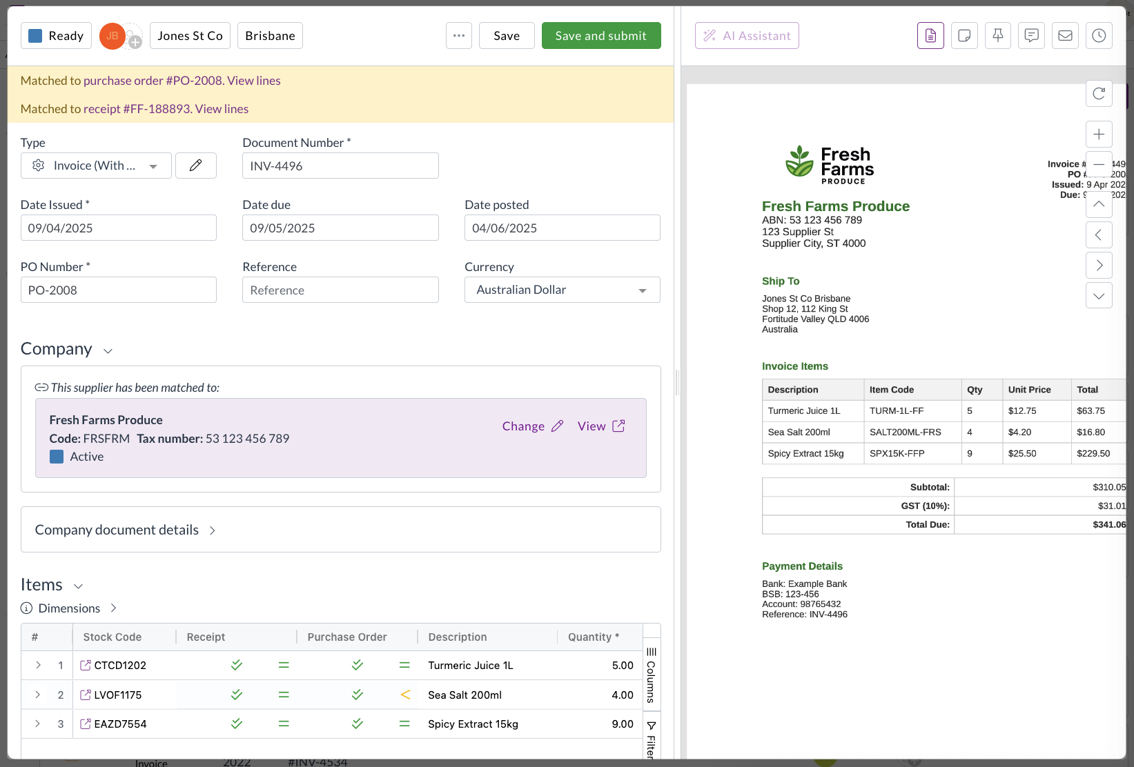Click quantity 4.00 for Sea Salt
The height and width of the screenshot is (767, 1134).
coord(623,695)
